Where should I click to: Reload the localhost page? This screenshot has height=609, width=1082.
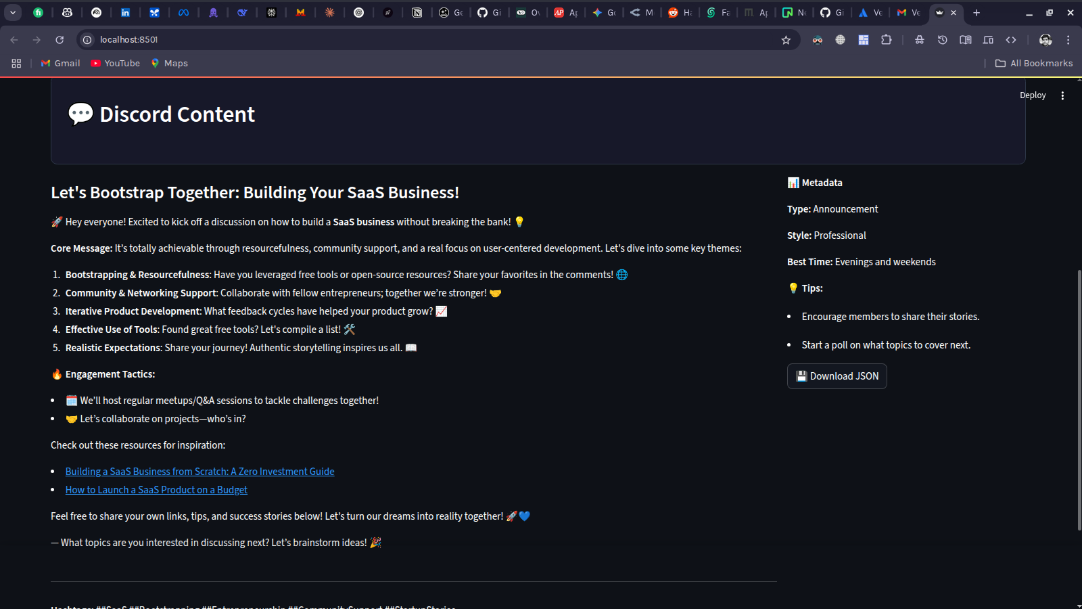[60, 40]
